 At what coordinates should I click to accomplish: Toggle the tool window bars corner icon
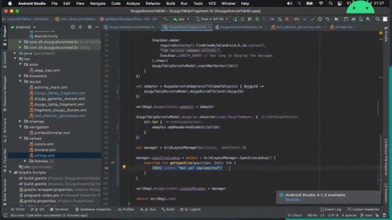(6, 215)
